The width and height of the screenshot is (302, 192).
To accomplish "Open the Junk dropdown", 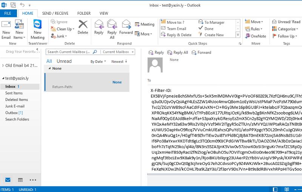I will [59, 36].
